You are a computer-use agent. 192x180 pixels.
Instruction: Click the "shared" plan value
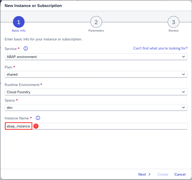(12, 75)
